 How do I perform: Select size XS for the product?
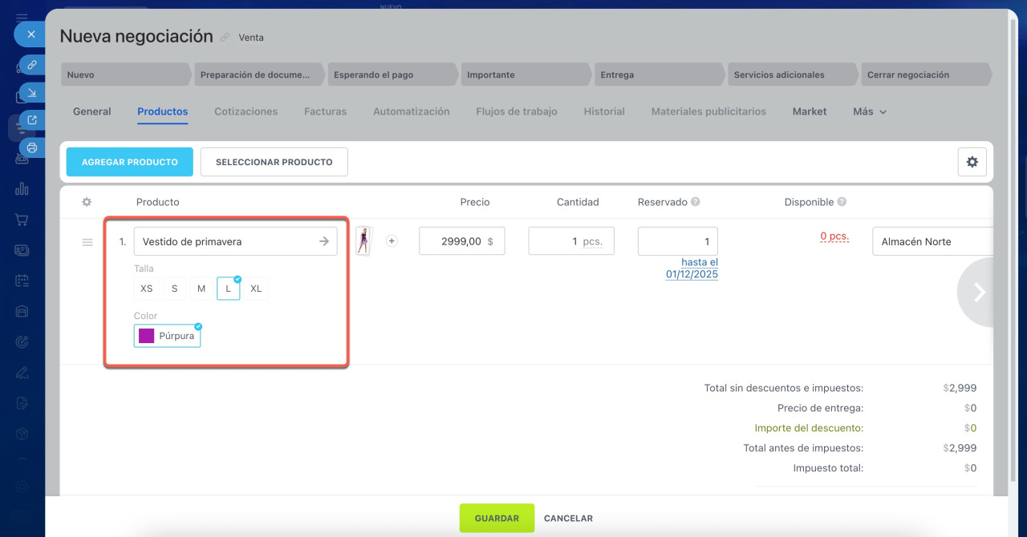click(146, 289)
